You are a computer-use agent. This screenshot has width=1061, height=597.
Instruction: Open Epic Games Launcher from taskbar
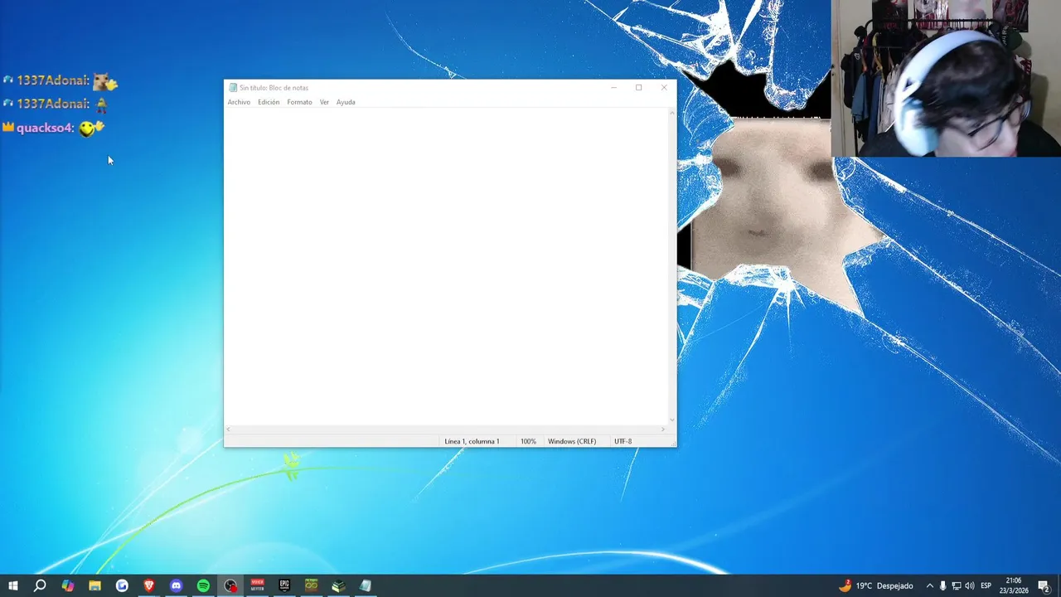point(284,585)
